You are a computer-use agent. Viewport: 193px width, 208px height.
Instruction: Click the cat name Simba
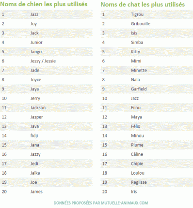pyautogui.click(x=137, y=43)
